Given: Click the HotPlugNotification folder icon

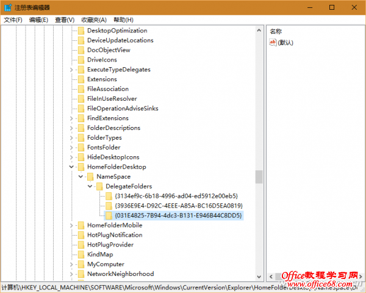Looking at the screenshot, I should 81,235.
